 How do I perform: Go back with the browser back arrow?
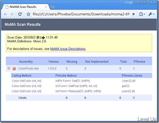tap(6, 14)
